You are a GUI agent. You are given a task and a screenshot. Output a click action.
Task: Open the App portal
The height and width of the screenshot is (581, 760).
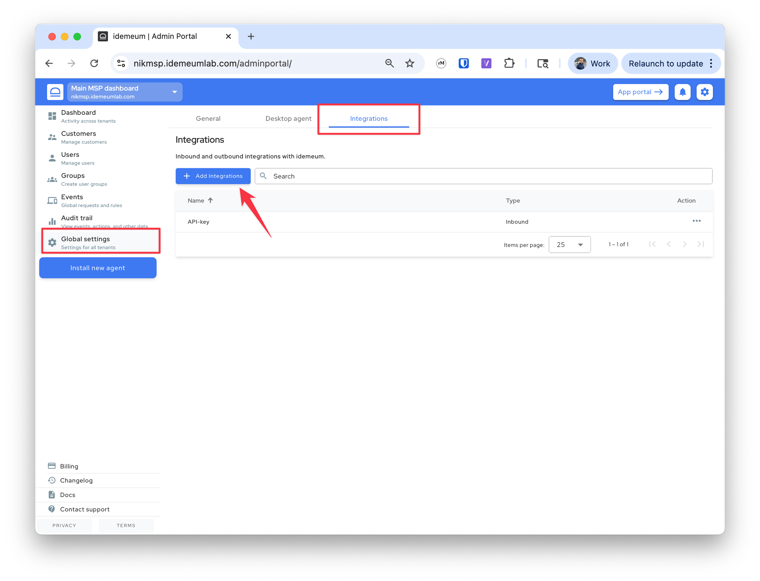point(640,92)
